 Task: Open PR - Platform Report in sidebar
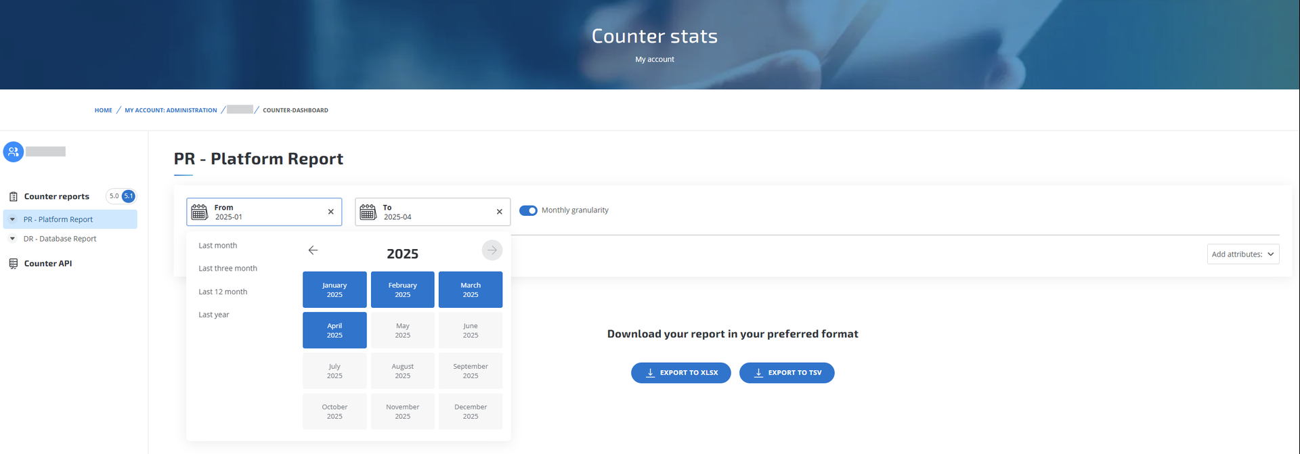point(70,219)
